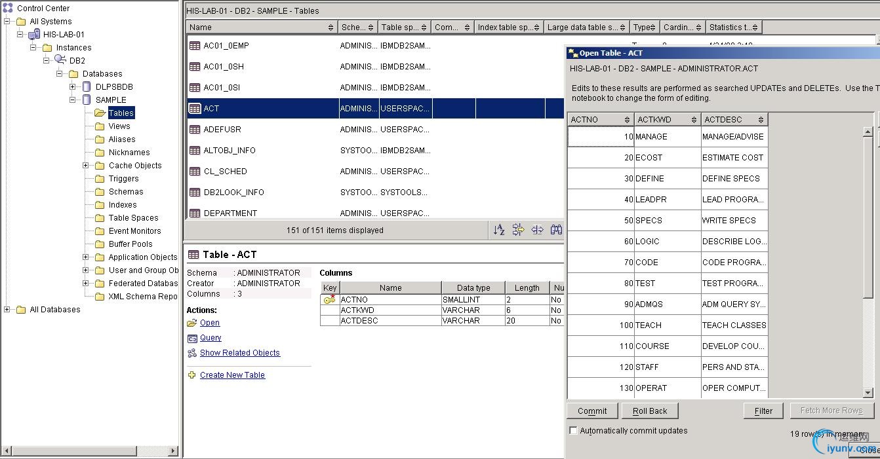880x459 pixels.
Task: Click the Triggers folder icon
Action: click(x=100, y=178)
